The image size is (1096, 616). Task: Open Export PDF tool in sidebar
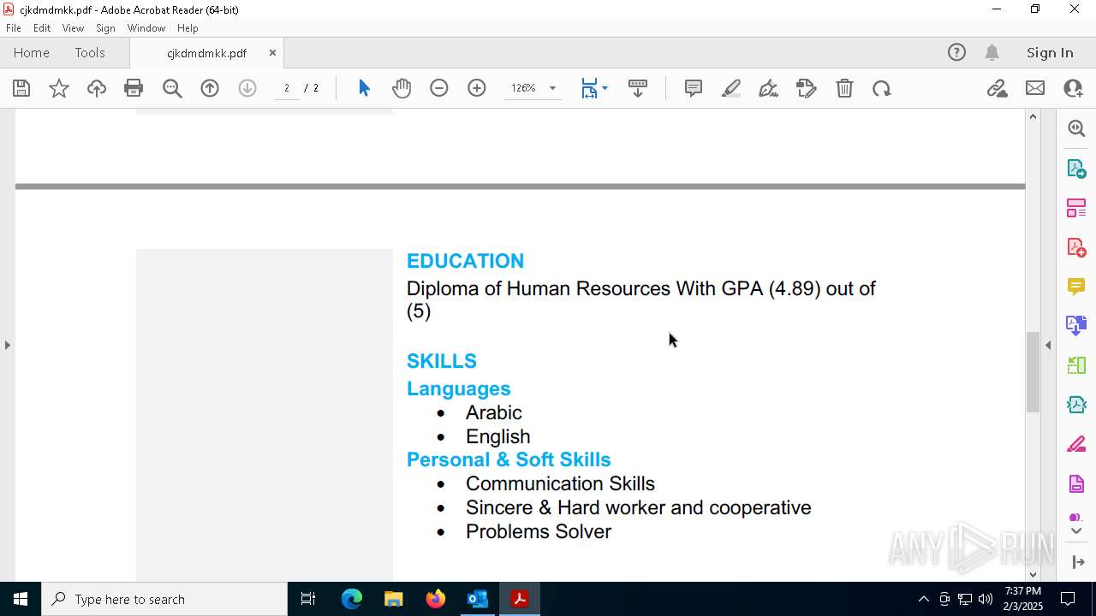tap(1076, 169)
